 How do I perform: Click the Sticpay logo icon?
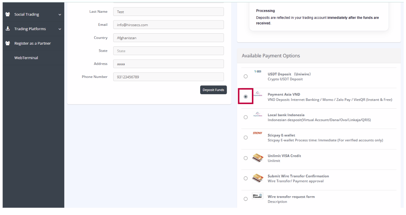click(257, 133)
